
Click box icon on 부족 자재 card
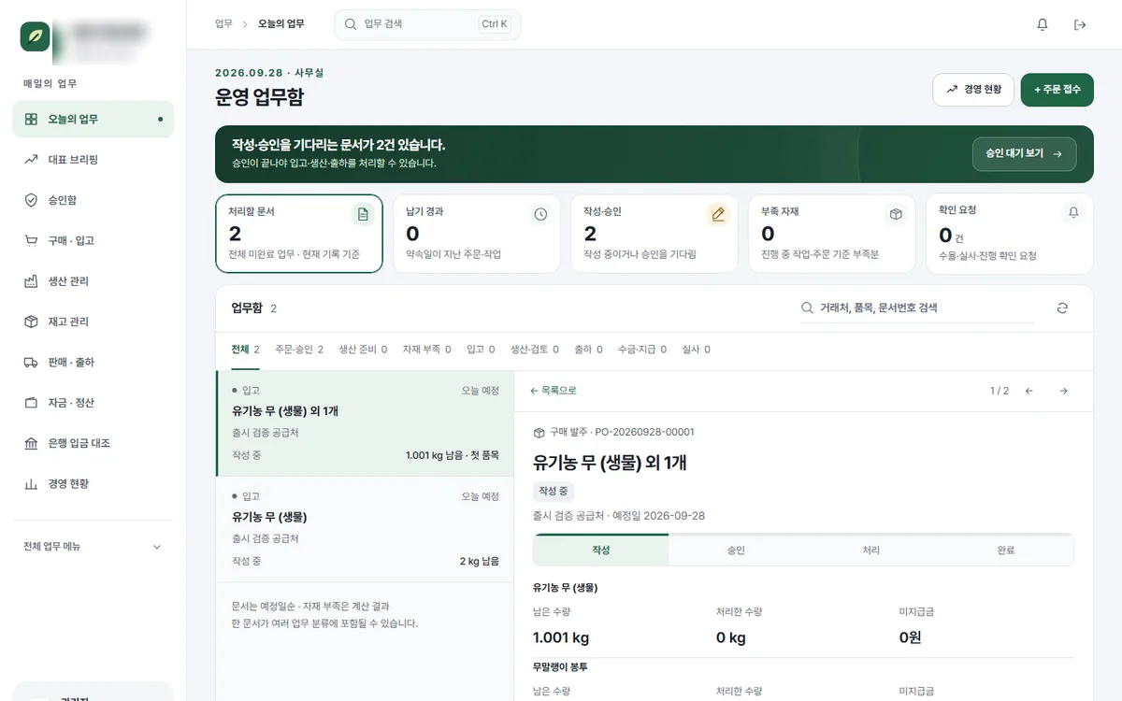896,214
